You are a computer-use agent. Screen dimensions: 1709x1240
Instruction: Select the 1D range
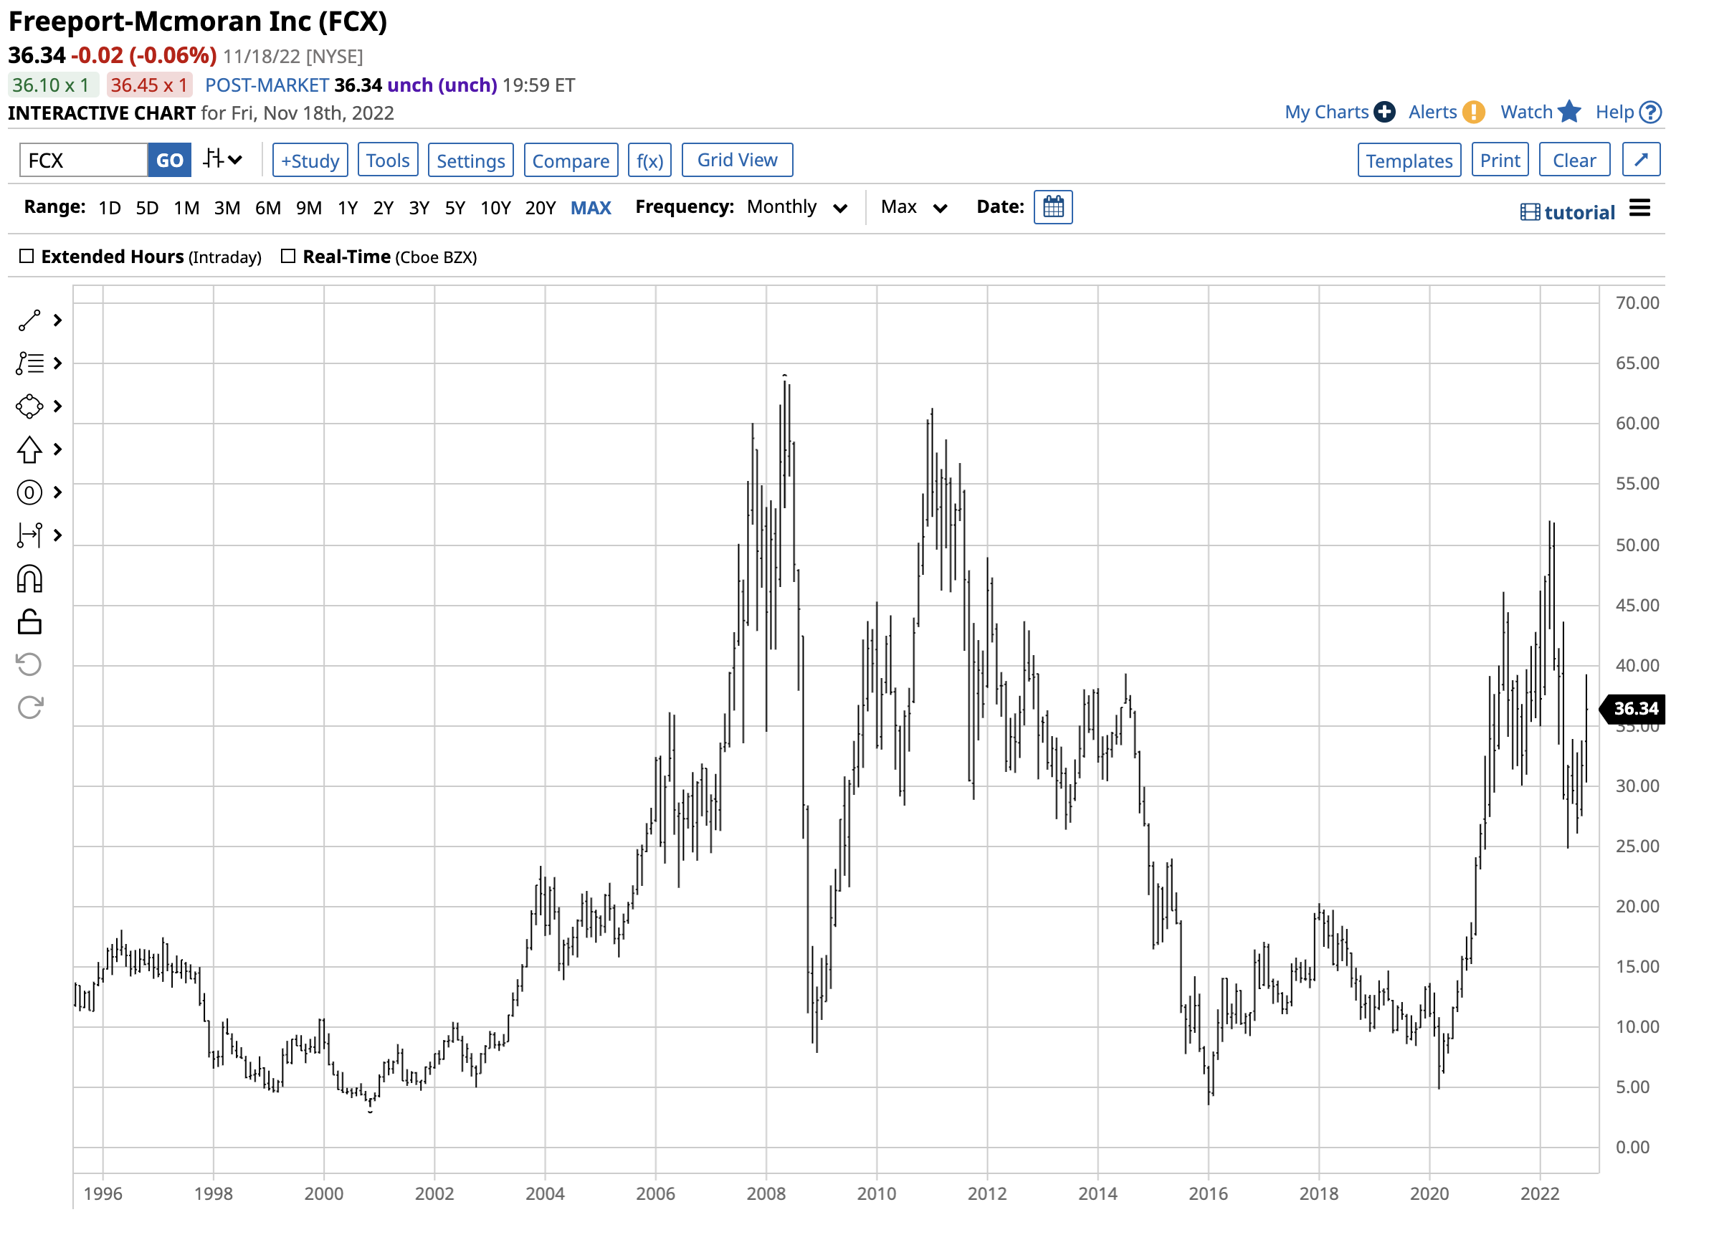[x=110, y=208]
